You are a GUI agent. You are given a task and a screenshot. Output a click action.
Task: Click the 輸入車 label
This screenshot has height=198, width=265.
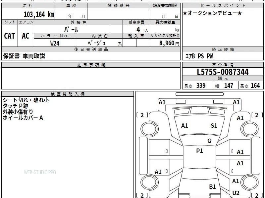(x=136, y=36)
